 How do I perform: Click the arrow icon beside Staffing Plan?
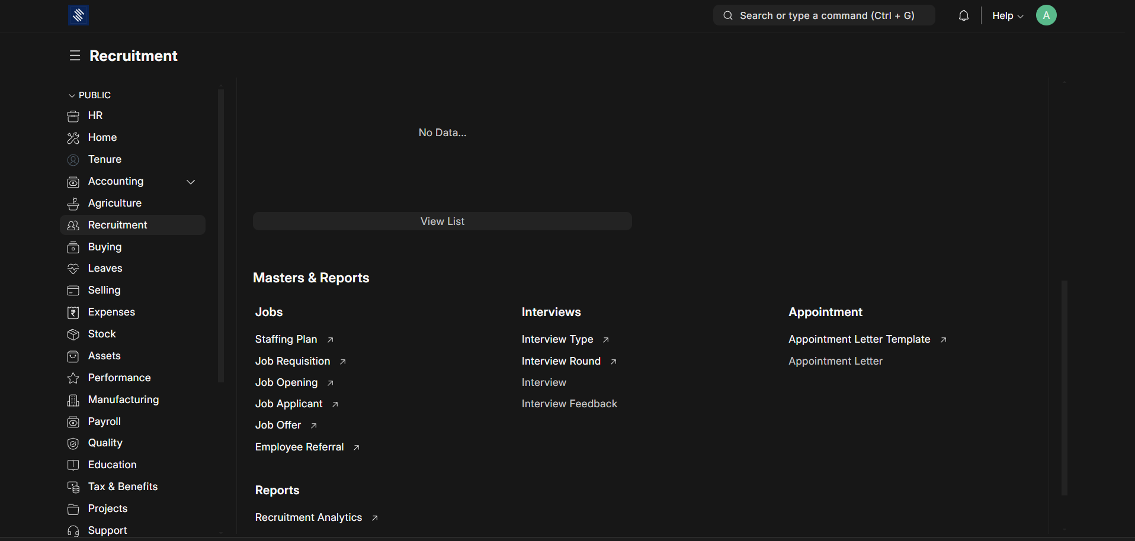331,340
